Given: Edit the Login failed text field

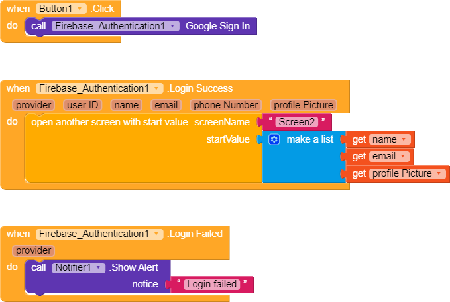Looking at the screenshot, I should 212,285.
